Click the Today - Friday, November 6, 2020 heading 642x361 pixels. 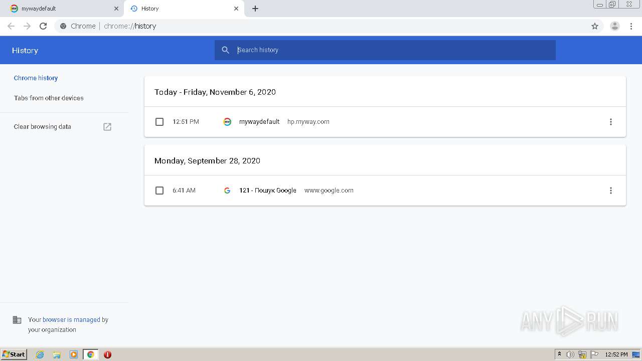coord(215,92)
